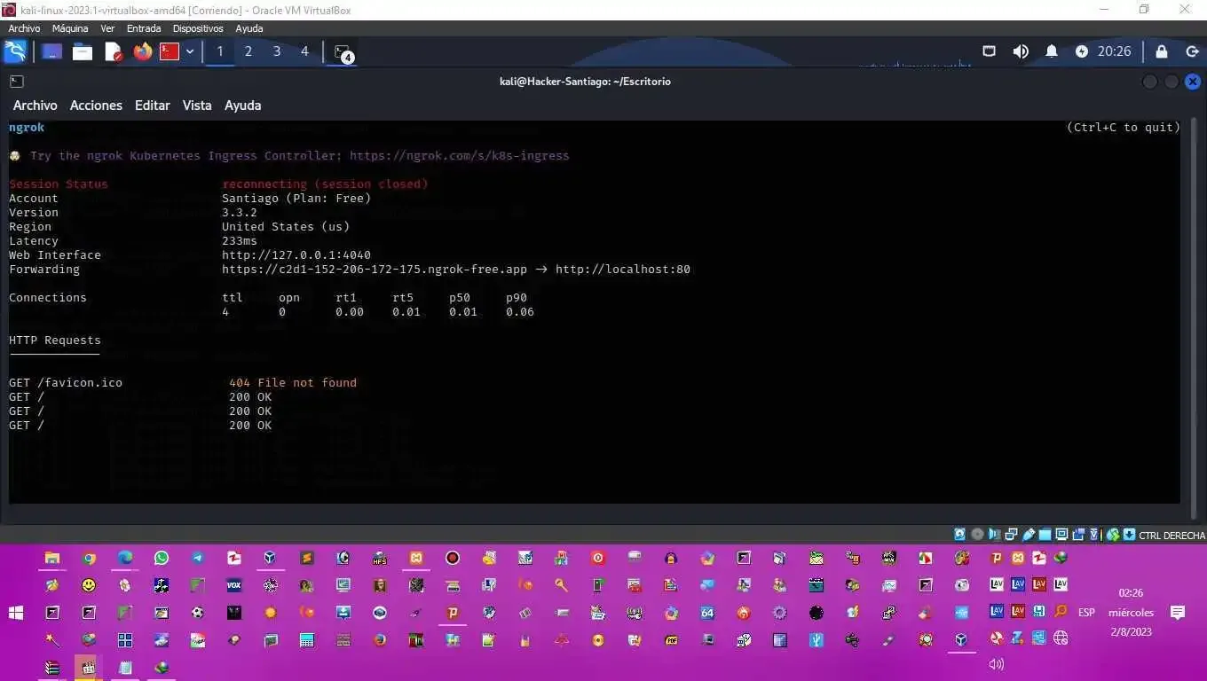Click the 'GET /favicon.ico' request line
Viewport: 1207px width, 681px height.
(66, 382)
